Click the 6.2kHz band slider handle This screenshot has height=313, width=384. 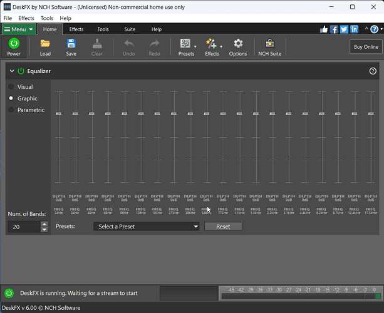tap(322, 113)
